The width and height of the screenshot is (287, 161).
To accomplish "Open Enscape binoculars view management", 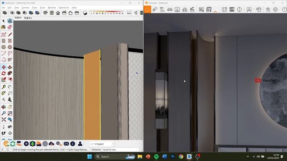I will tap(170, 9).
